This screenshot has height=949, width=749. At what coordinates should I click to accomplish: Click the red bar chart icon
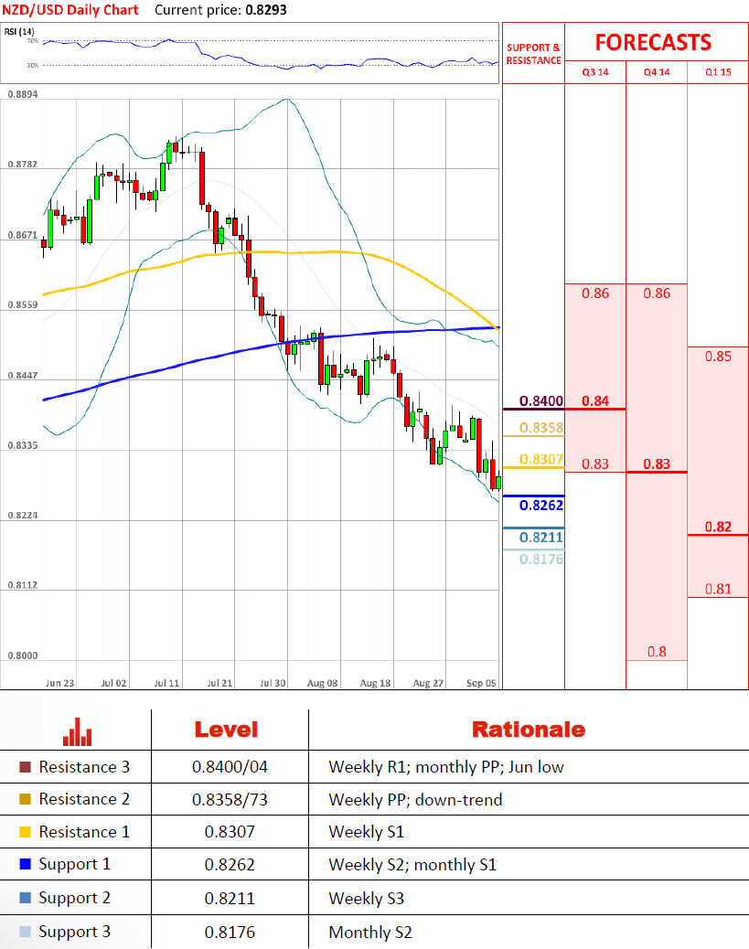[77, 731]
